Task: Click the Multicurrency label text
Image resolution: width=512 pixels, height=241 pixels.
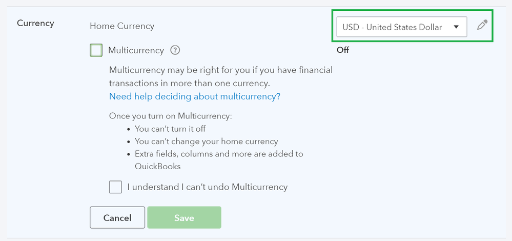Action: [136, 50]
